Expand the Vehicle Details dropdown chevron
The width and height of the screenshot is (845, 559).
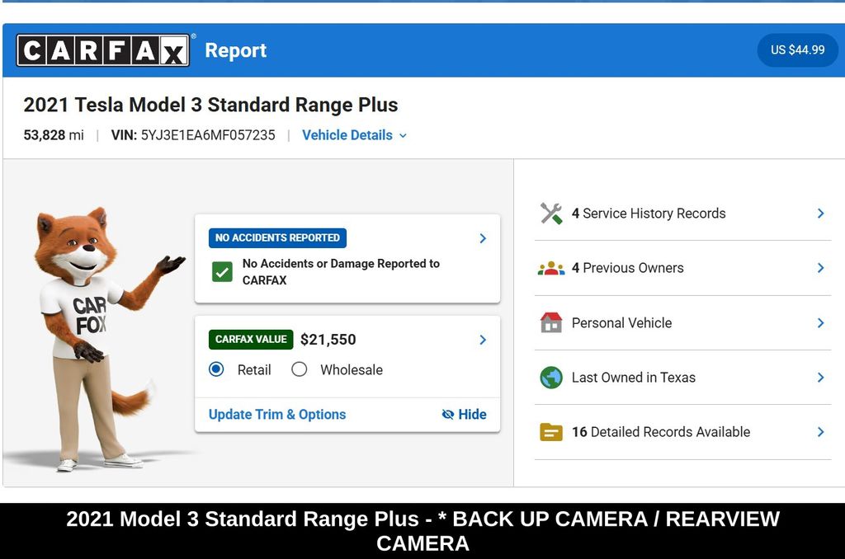pyautogui.click(x=403, y=136)
